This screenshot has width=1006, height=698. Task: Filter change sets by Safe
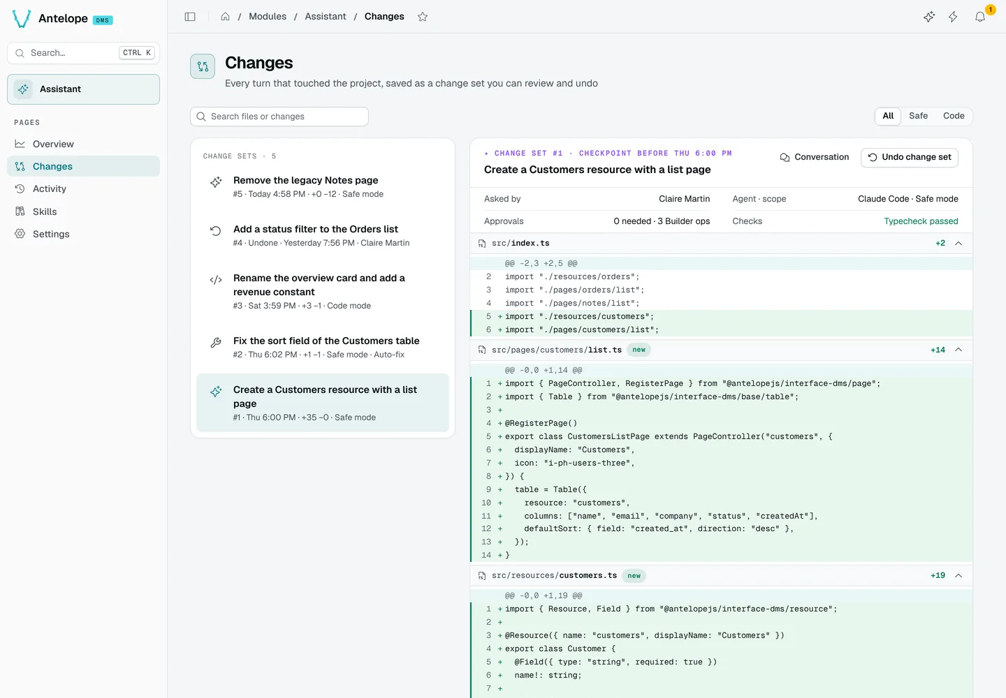918,116
